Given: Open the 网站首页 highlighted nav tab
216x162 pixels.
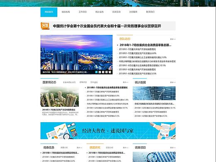Looking at the screenshot, I should tap(49, 12).
